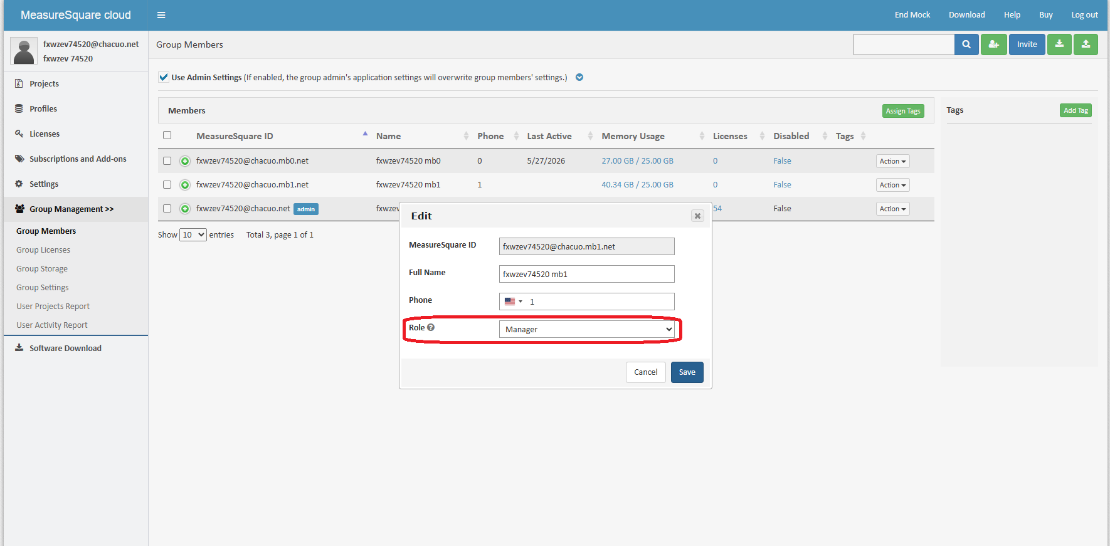Open the Show entries count dropdown
Image resolution: width=1110 pixels, height=546 pixels.
pos(193,234)
